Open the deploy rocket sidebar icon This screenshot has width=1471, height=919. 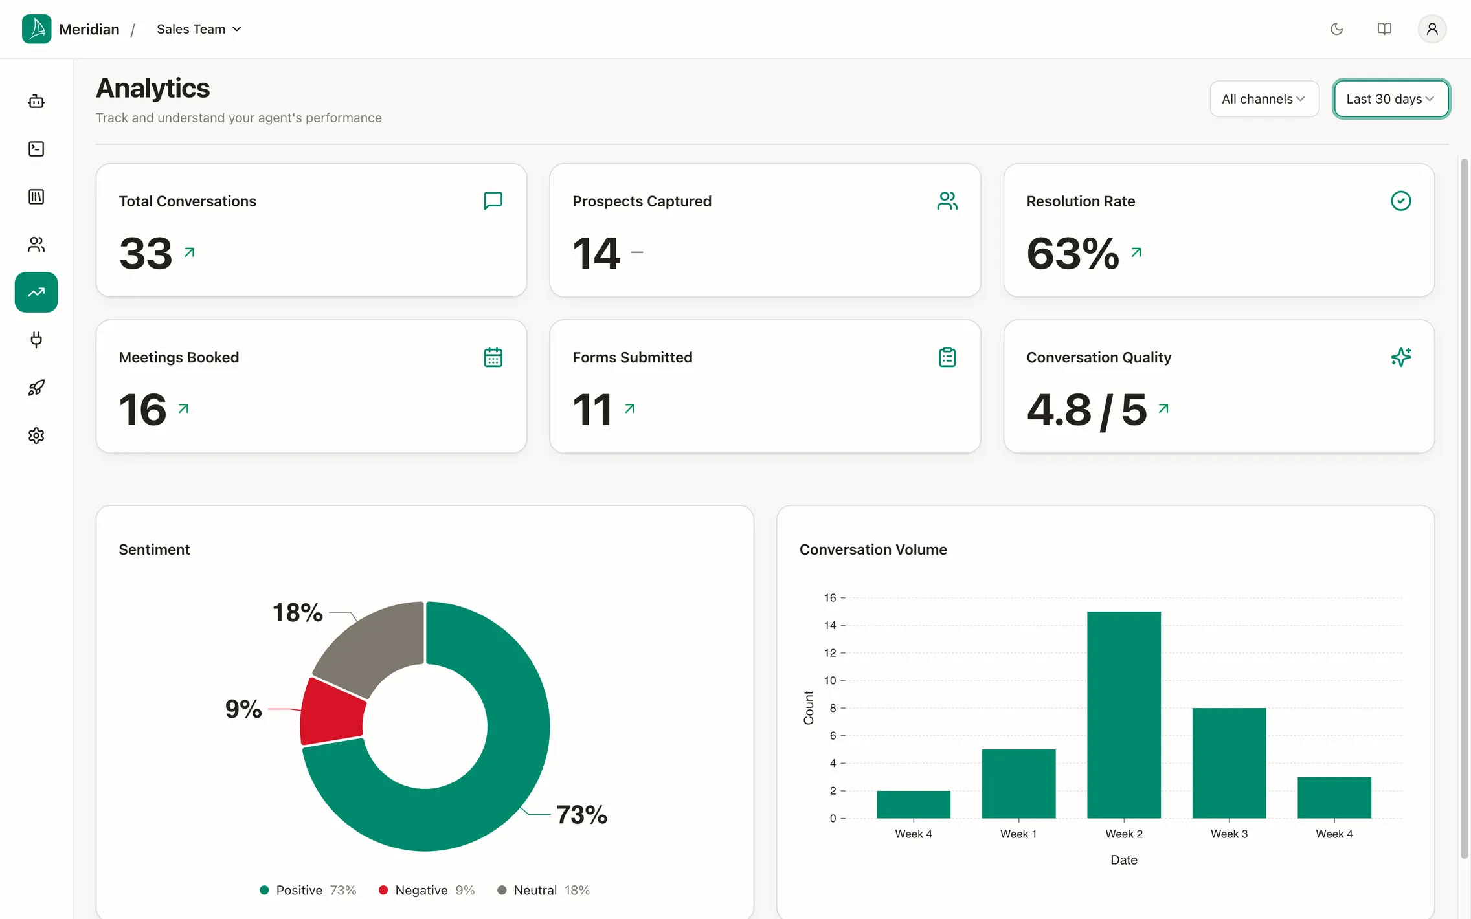[x=36, y=388]
